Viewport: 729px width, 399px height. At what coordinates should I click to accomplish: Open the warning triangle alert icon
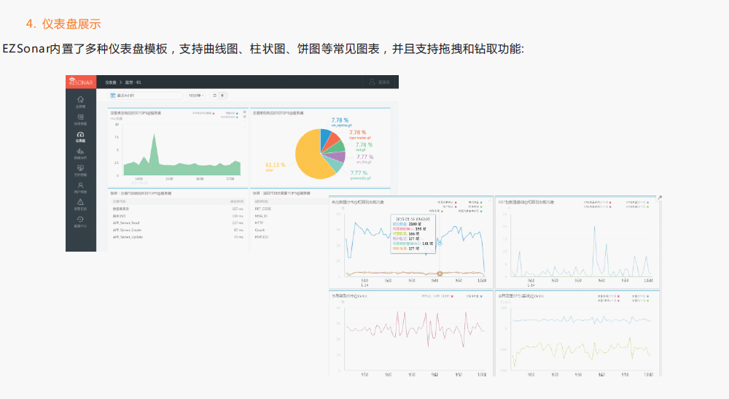[x=80, y=203]
